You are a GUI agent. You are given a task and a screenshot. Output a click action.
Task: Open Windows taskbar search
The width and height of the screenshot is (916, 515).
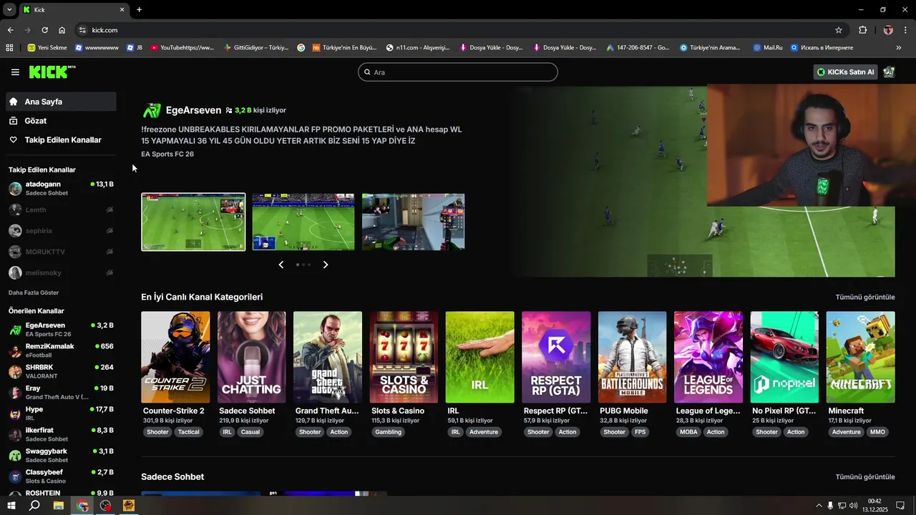click(x=34, y=506)
